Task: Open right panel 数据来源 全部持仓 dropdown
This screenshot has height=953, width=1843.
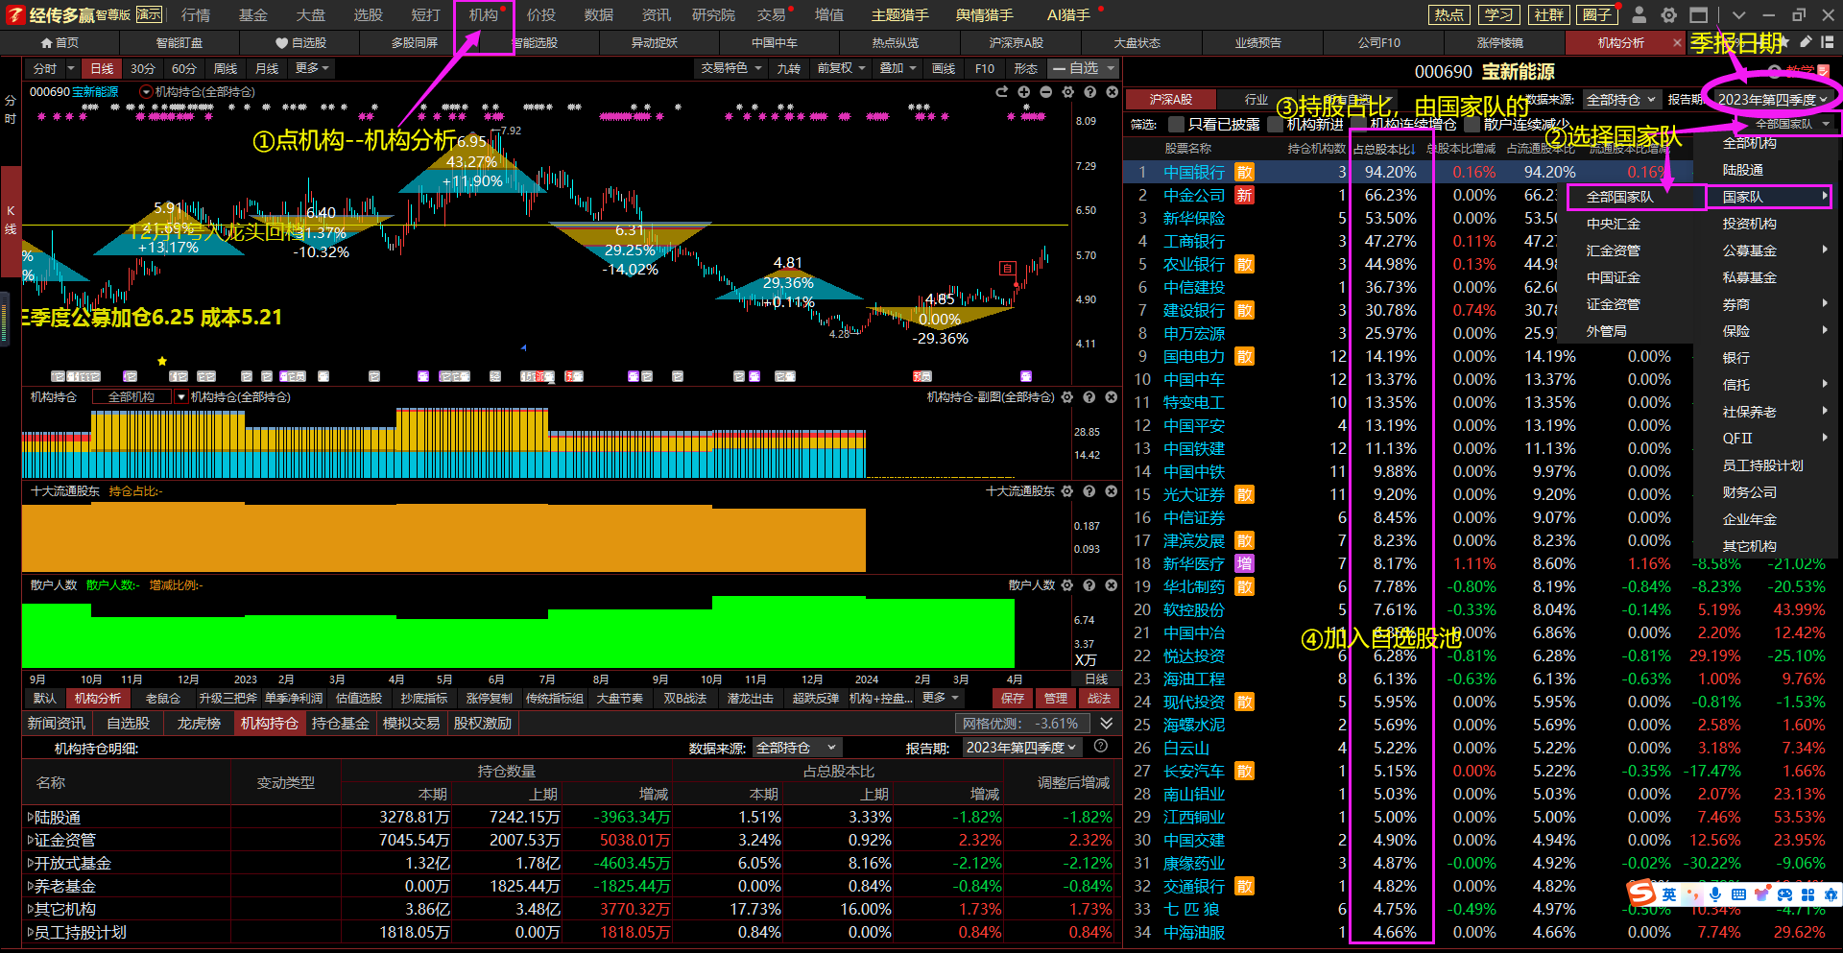Action: point(1621,100)
